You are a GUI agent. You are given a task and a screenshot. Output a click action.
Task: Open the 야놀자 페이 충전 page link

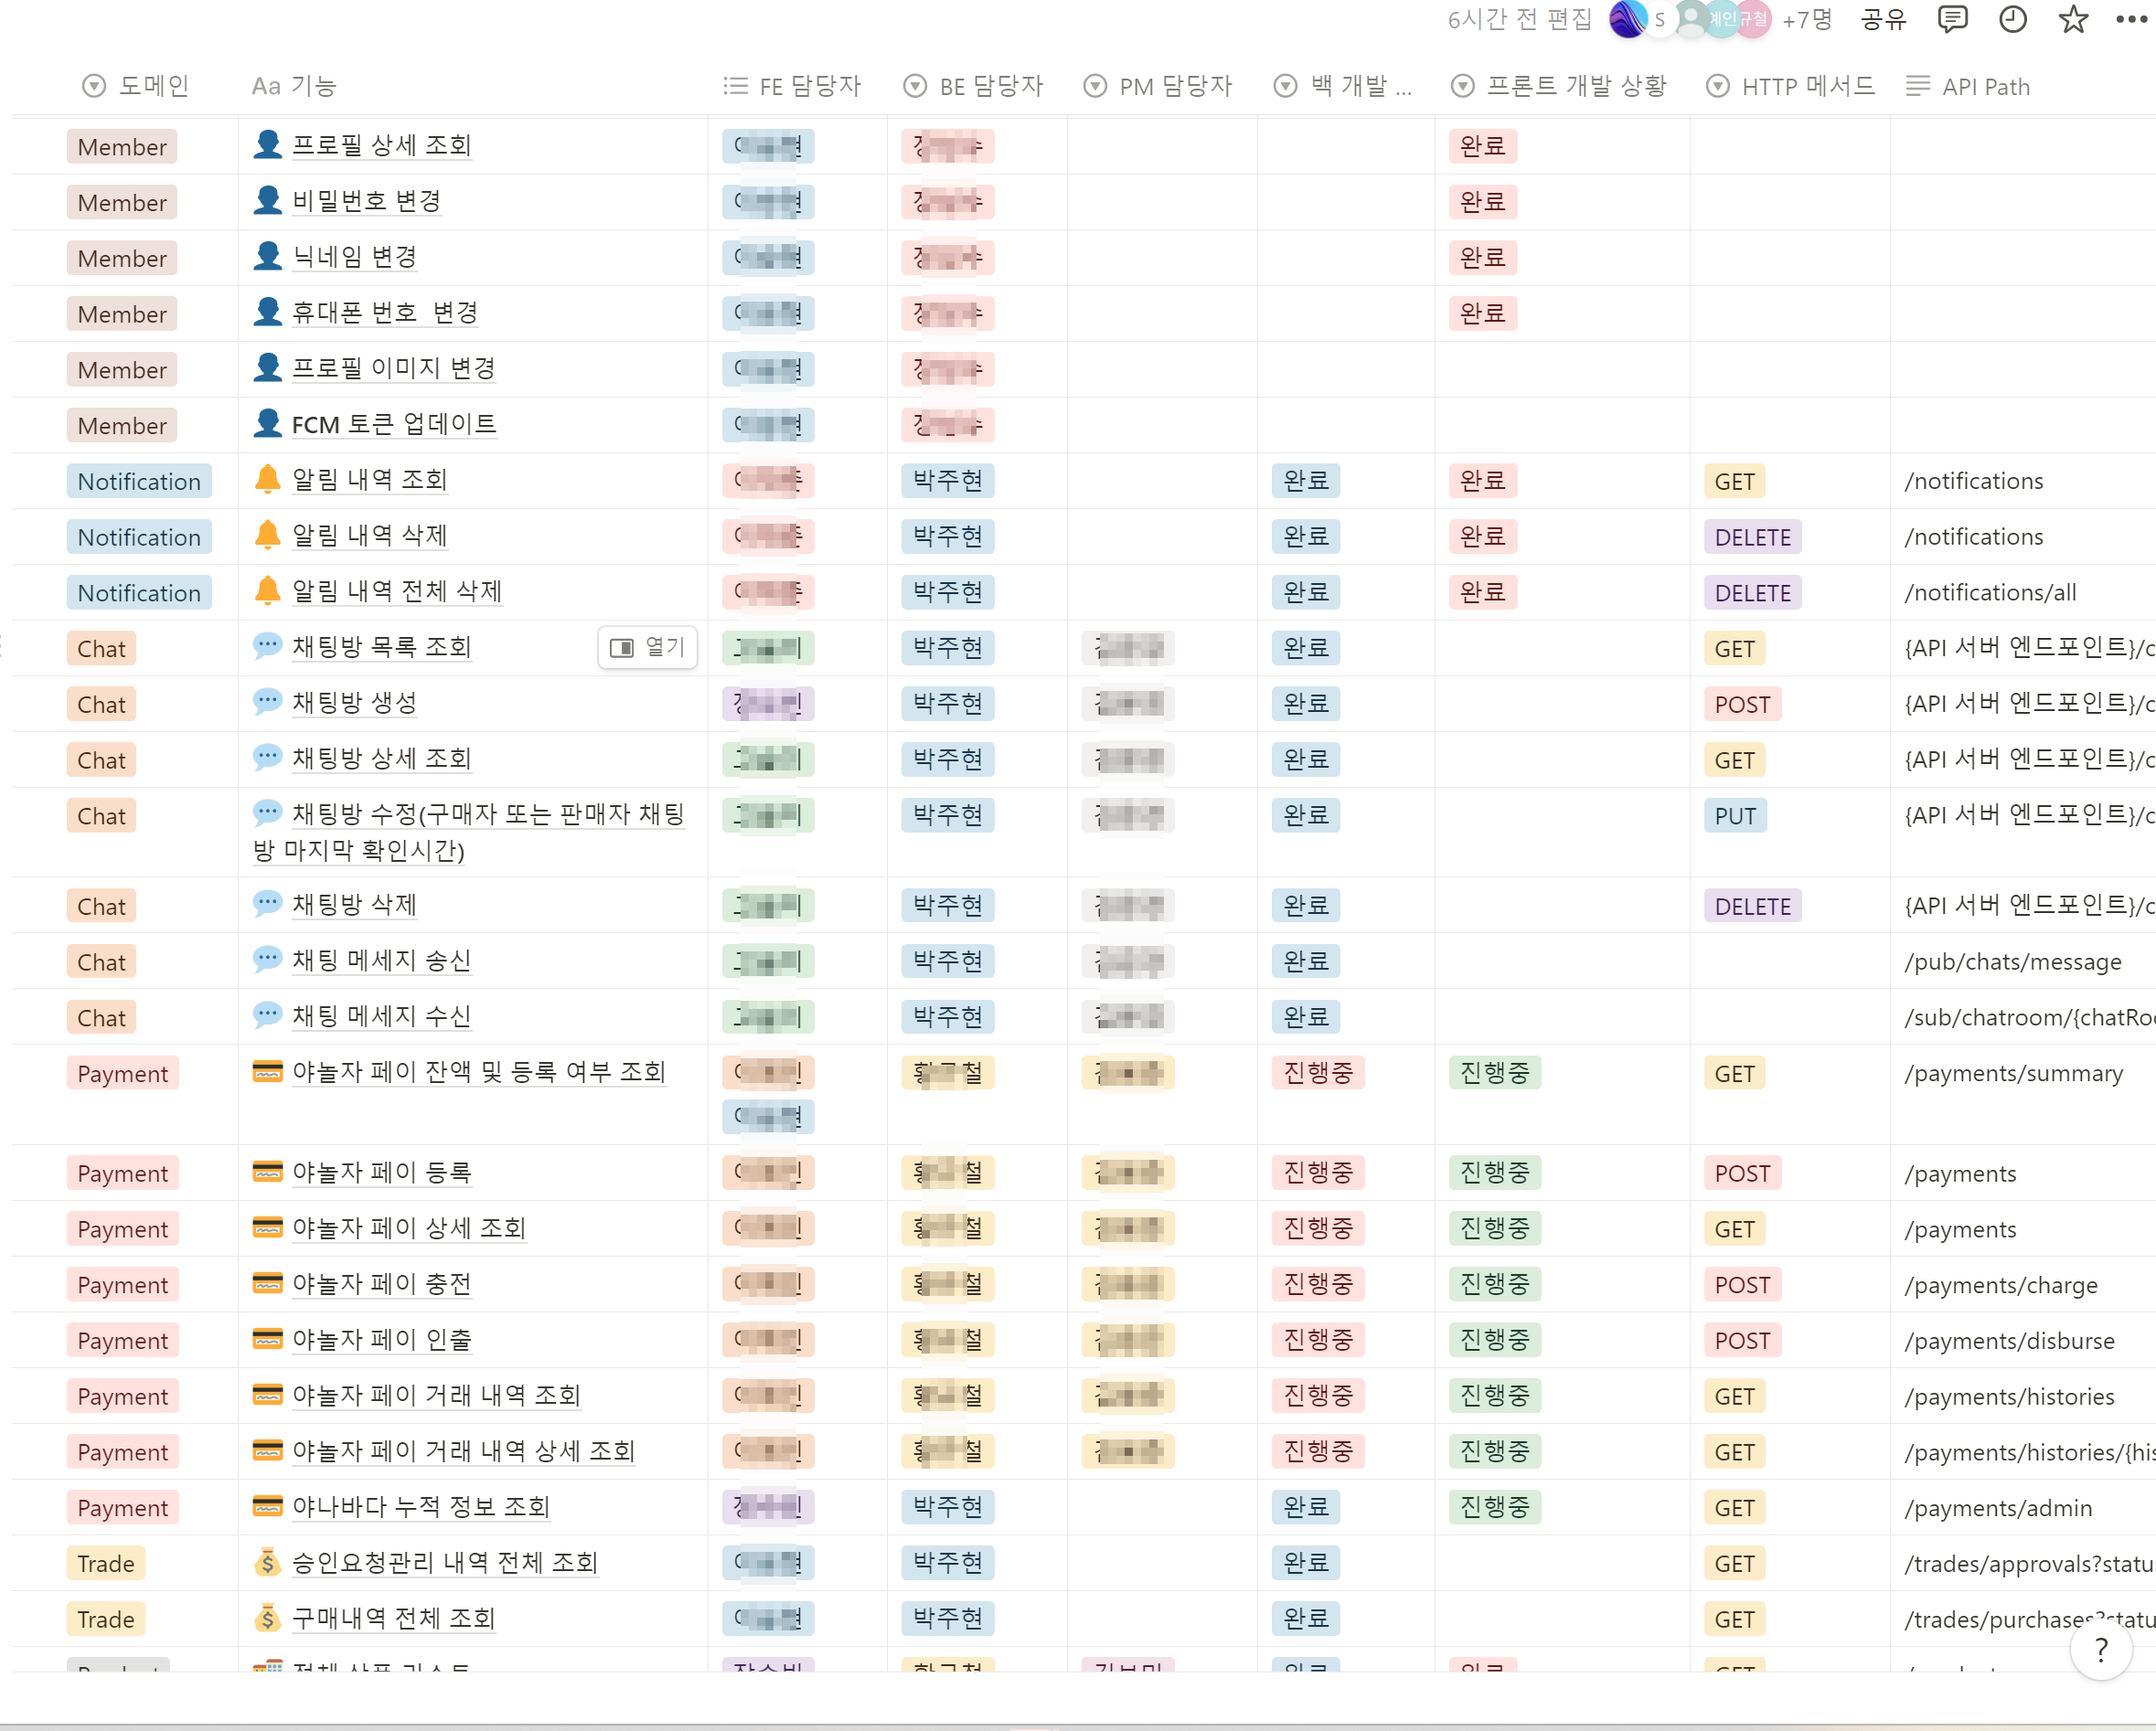(x=381, y=1284)
